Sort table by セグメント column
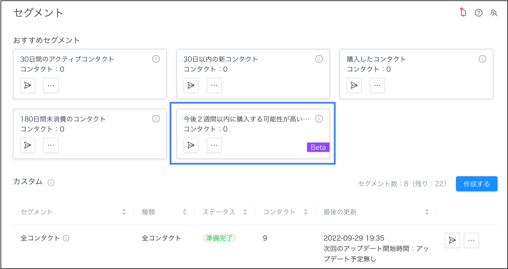 tap(124, 212)
